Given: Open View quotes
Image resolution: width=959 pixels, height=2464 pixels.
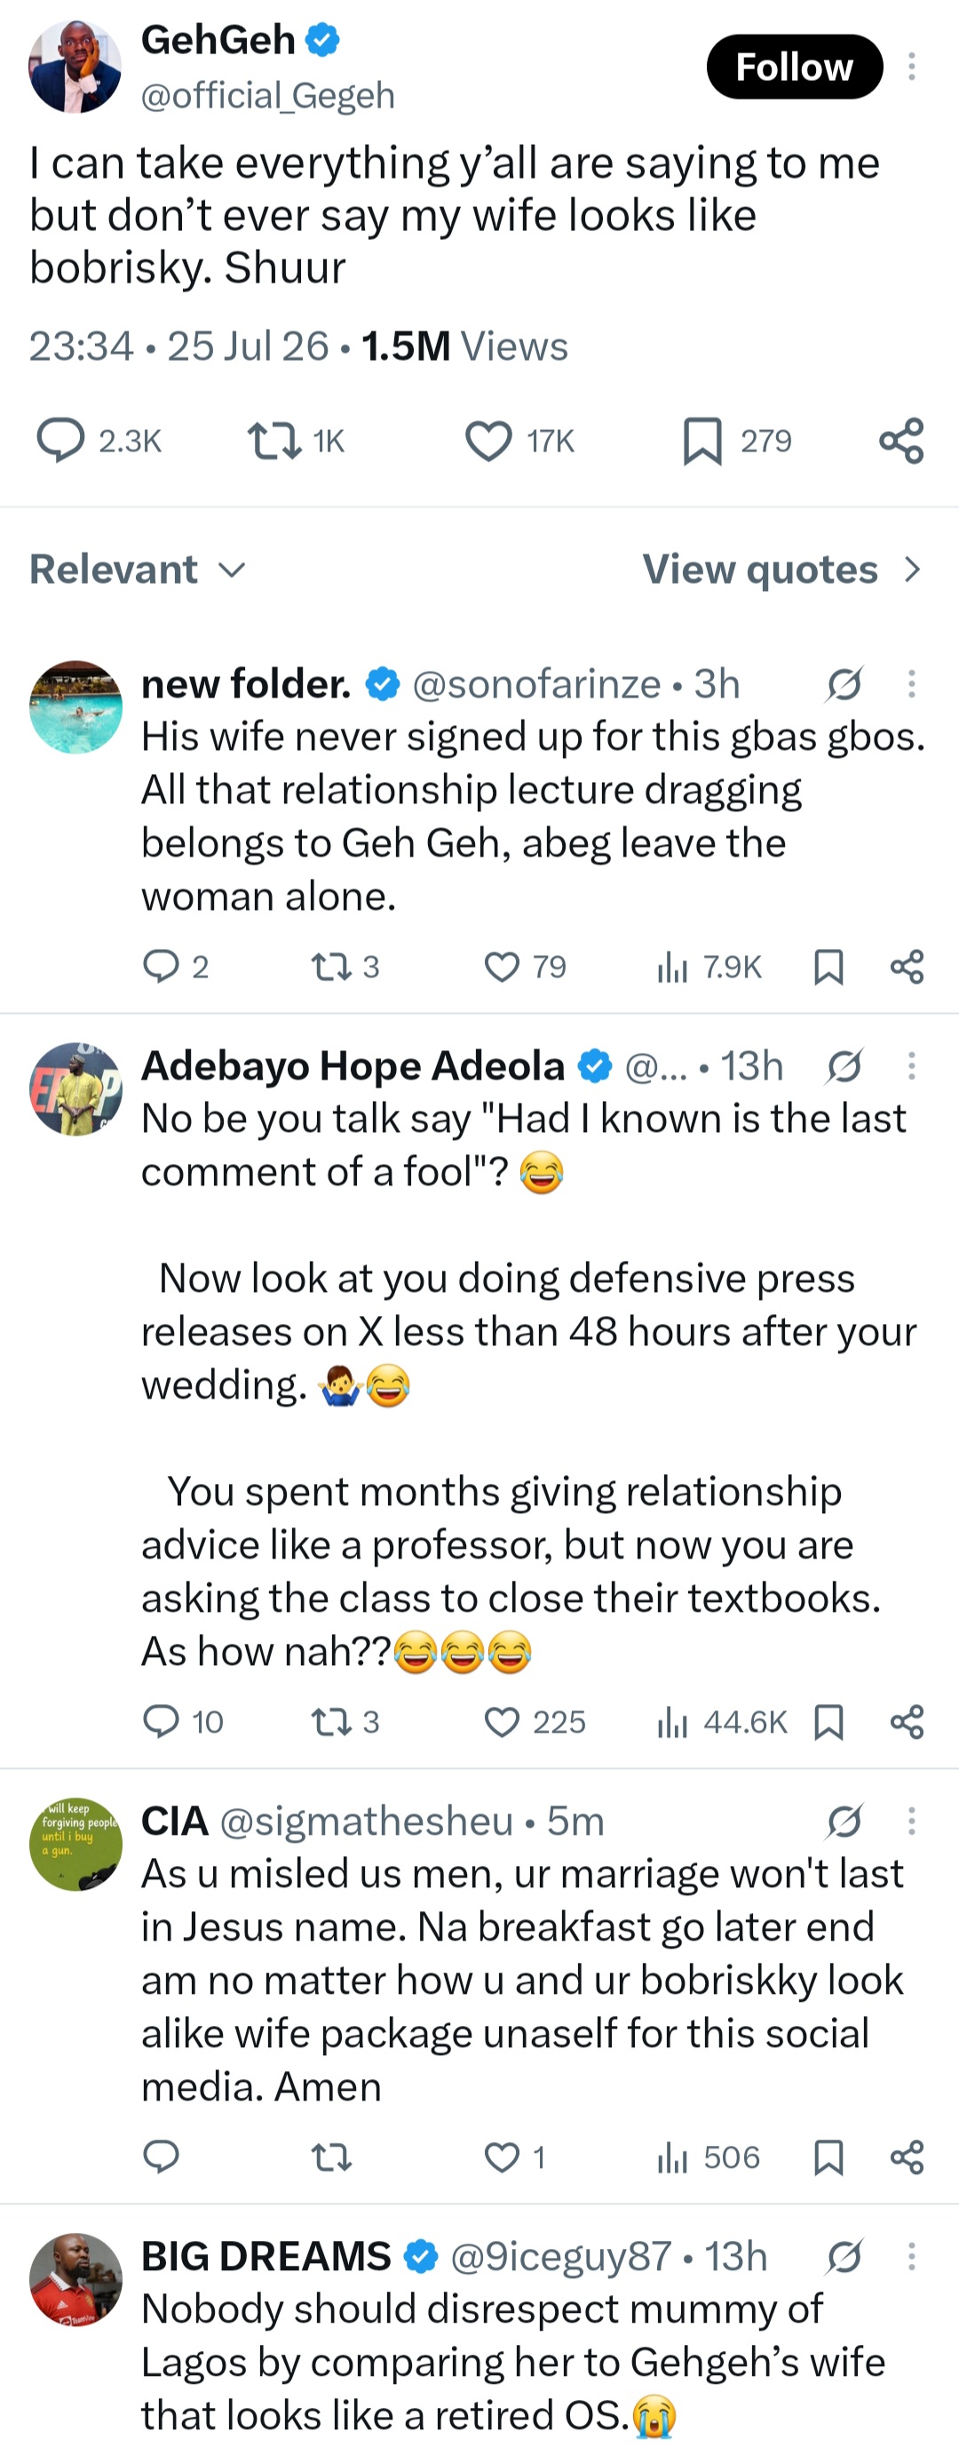Looking at the screenshot, I should click(782, 570).
